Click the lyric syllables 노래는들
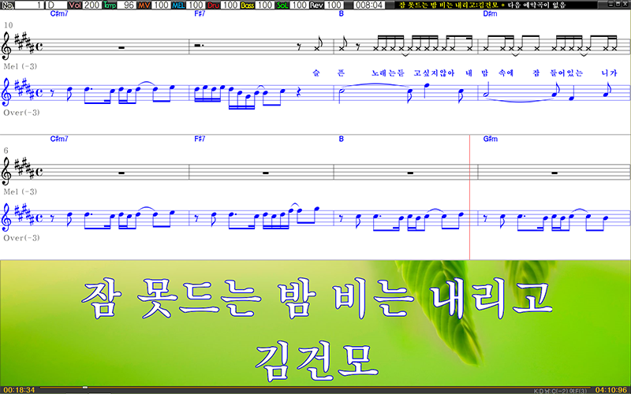This screenshot has height=394, width=631. pos(387,73)
